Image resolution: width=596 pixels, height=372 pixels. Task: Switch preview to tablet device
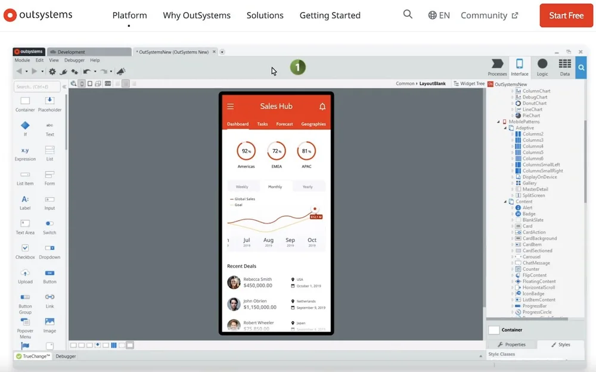click(x=90, y=83)
